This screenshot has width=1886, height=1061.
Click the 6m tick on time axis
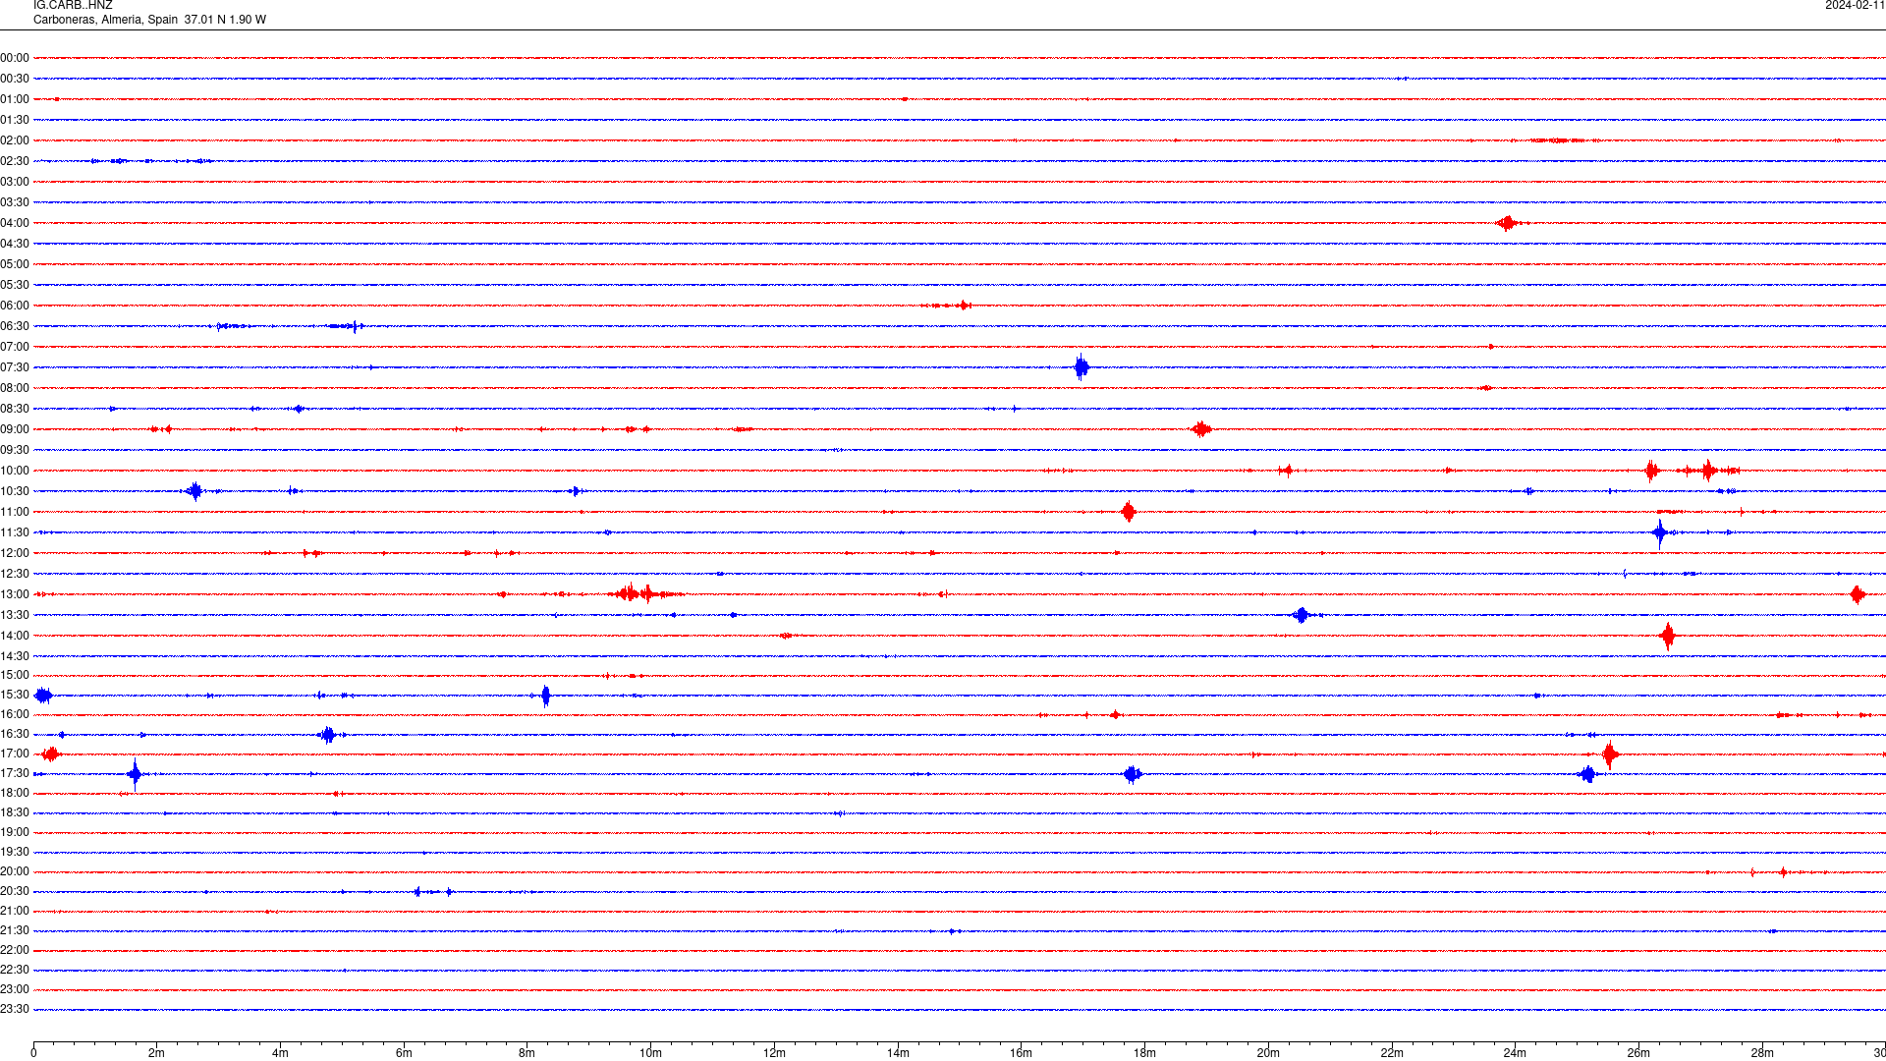tap(404, 1053)
